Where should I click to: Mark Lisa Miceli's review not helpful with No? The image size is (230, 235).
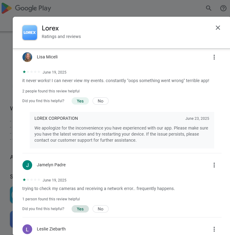[x=100, y=101]
